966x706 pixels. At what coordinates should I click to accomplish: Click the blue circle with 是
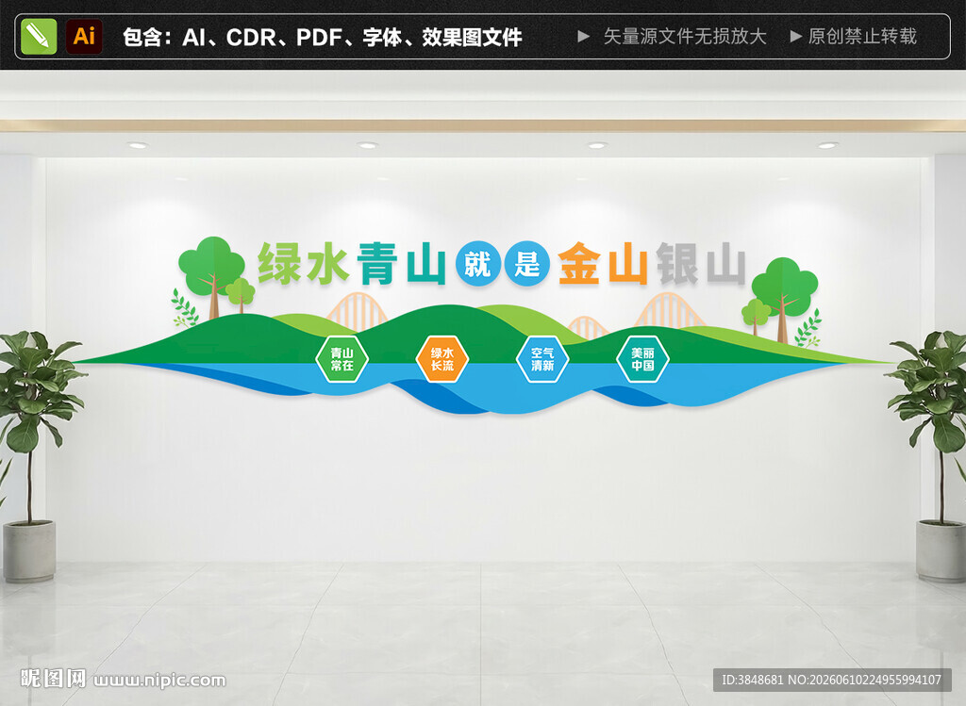[527, 264]
